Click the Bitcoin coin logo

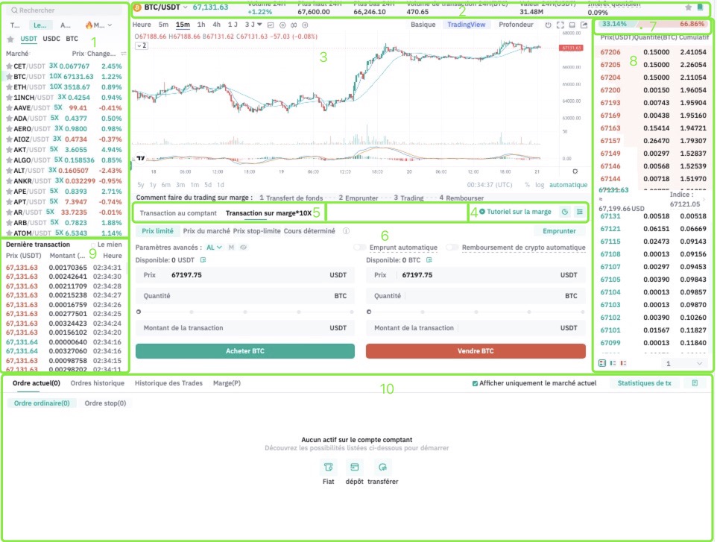137,7
